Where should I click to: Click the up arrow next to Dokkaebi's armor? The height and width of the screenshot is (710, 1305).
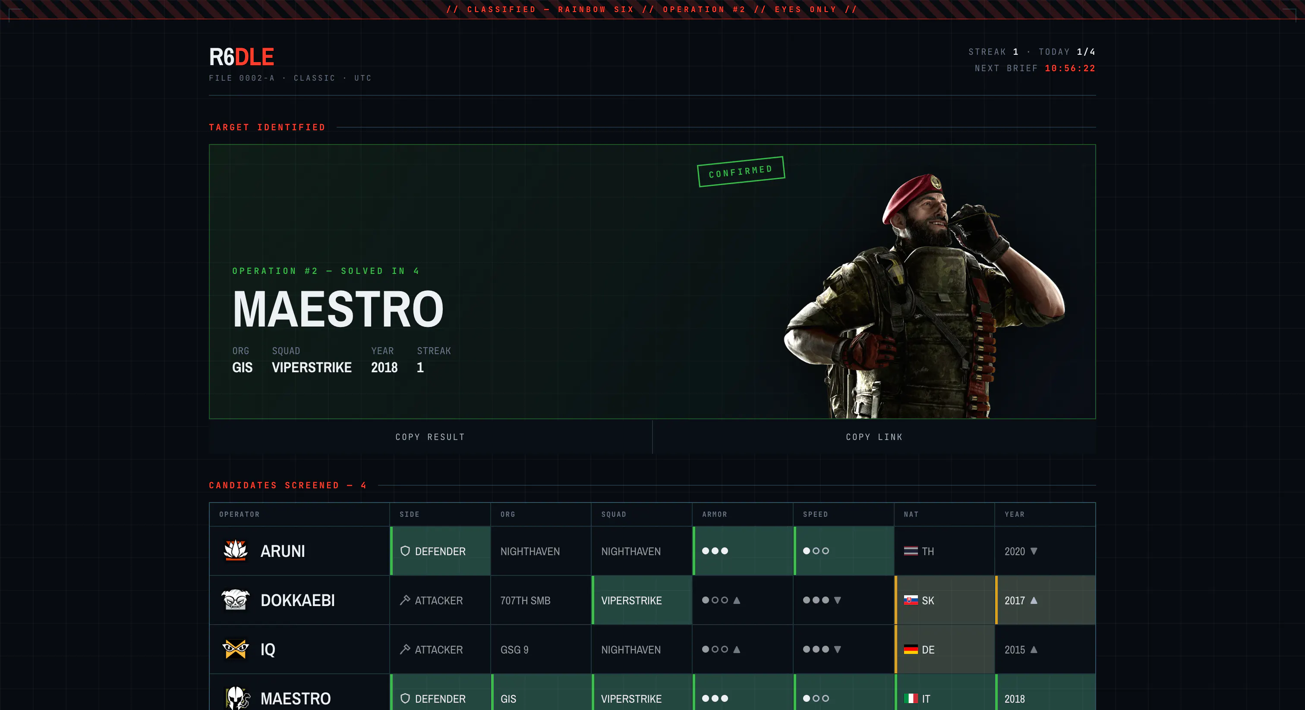point(737,600)
